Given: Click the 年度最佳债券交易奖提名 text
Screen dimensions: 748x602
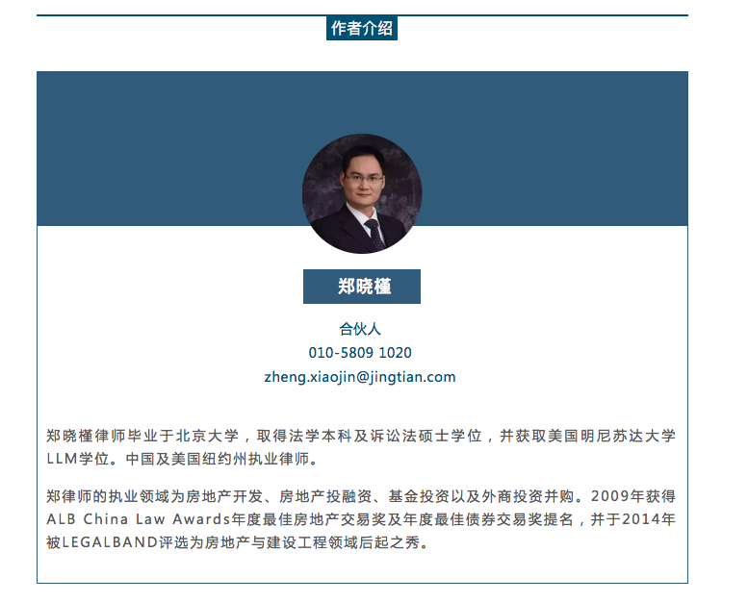Looking at the screenshot, I should click(488, 519).
